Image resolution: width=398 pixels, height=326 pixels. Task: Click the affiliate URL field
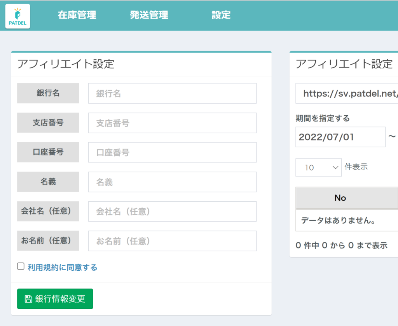(347, 93)
